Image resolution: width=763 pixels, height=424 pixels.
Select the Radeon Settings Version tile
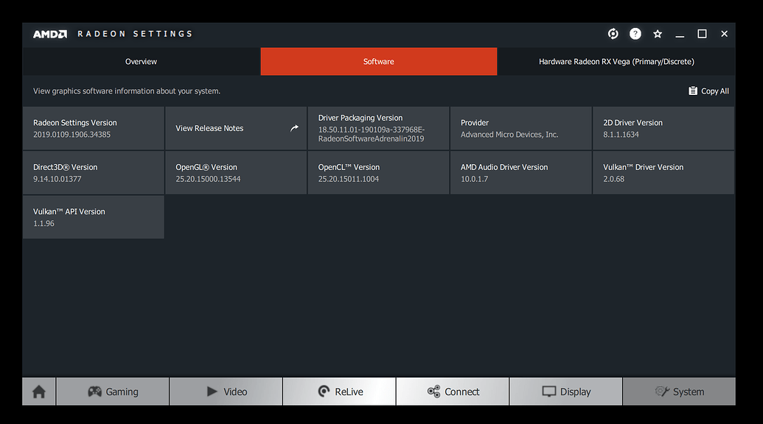(x=94, y=128)
